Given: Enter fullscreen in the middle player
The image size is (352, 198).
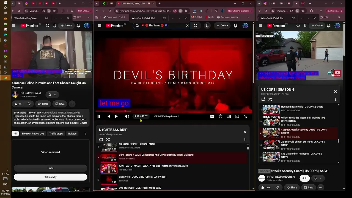Looking at the screenshot, I should coord(245,116).
